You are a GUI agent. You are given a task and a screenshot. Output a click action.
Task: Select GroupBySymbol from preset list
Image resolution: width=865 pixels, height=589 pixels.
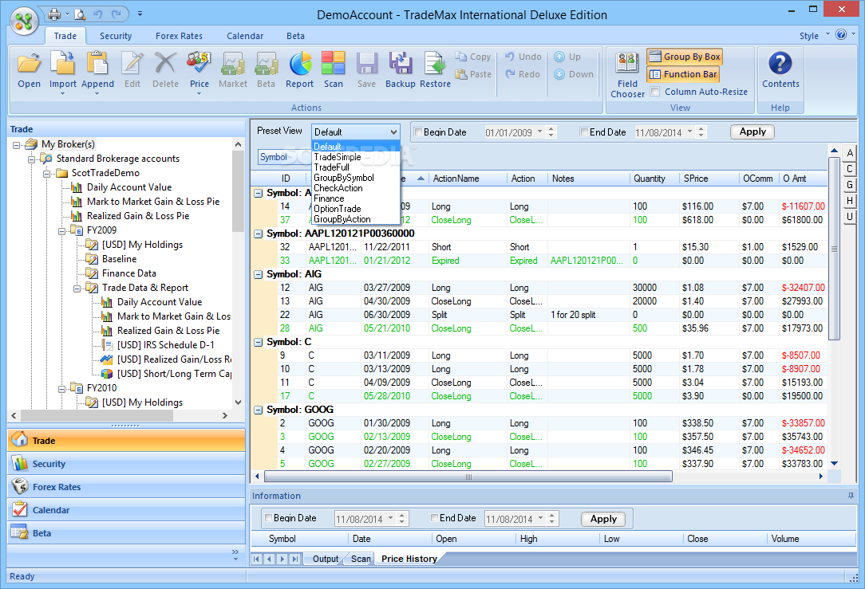tap(355, 178)
